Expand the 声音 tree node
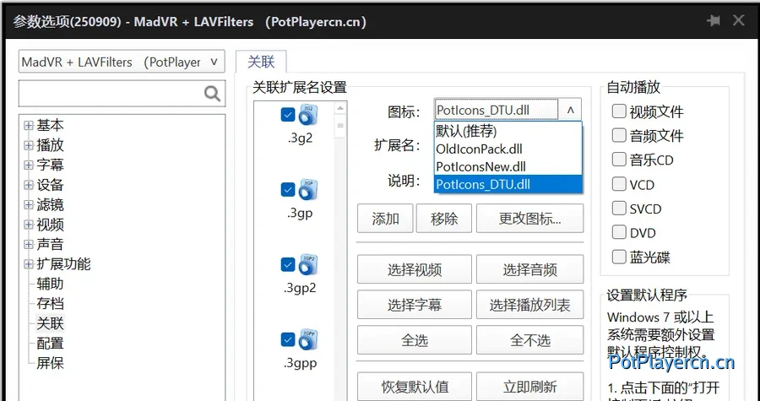The height and width of the screenshot is (401, 760). tap(29, 245)
